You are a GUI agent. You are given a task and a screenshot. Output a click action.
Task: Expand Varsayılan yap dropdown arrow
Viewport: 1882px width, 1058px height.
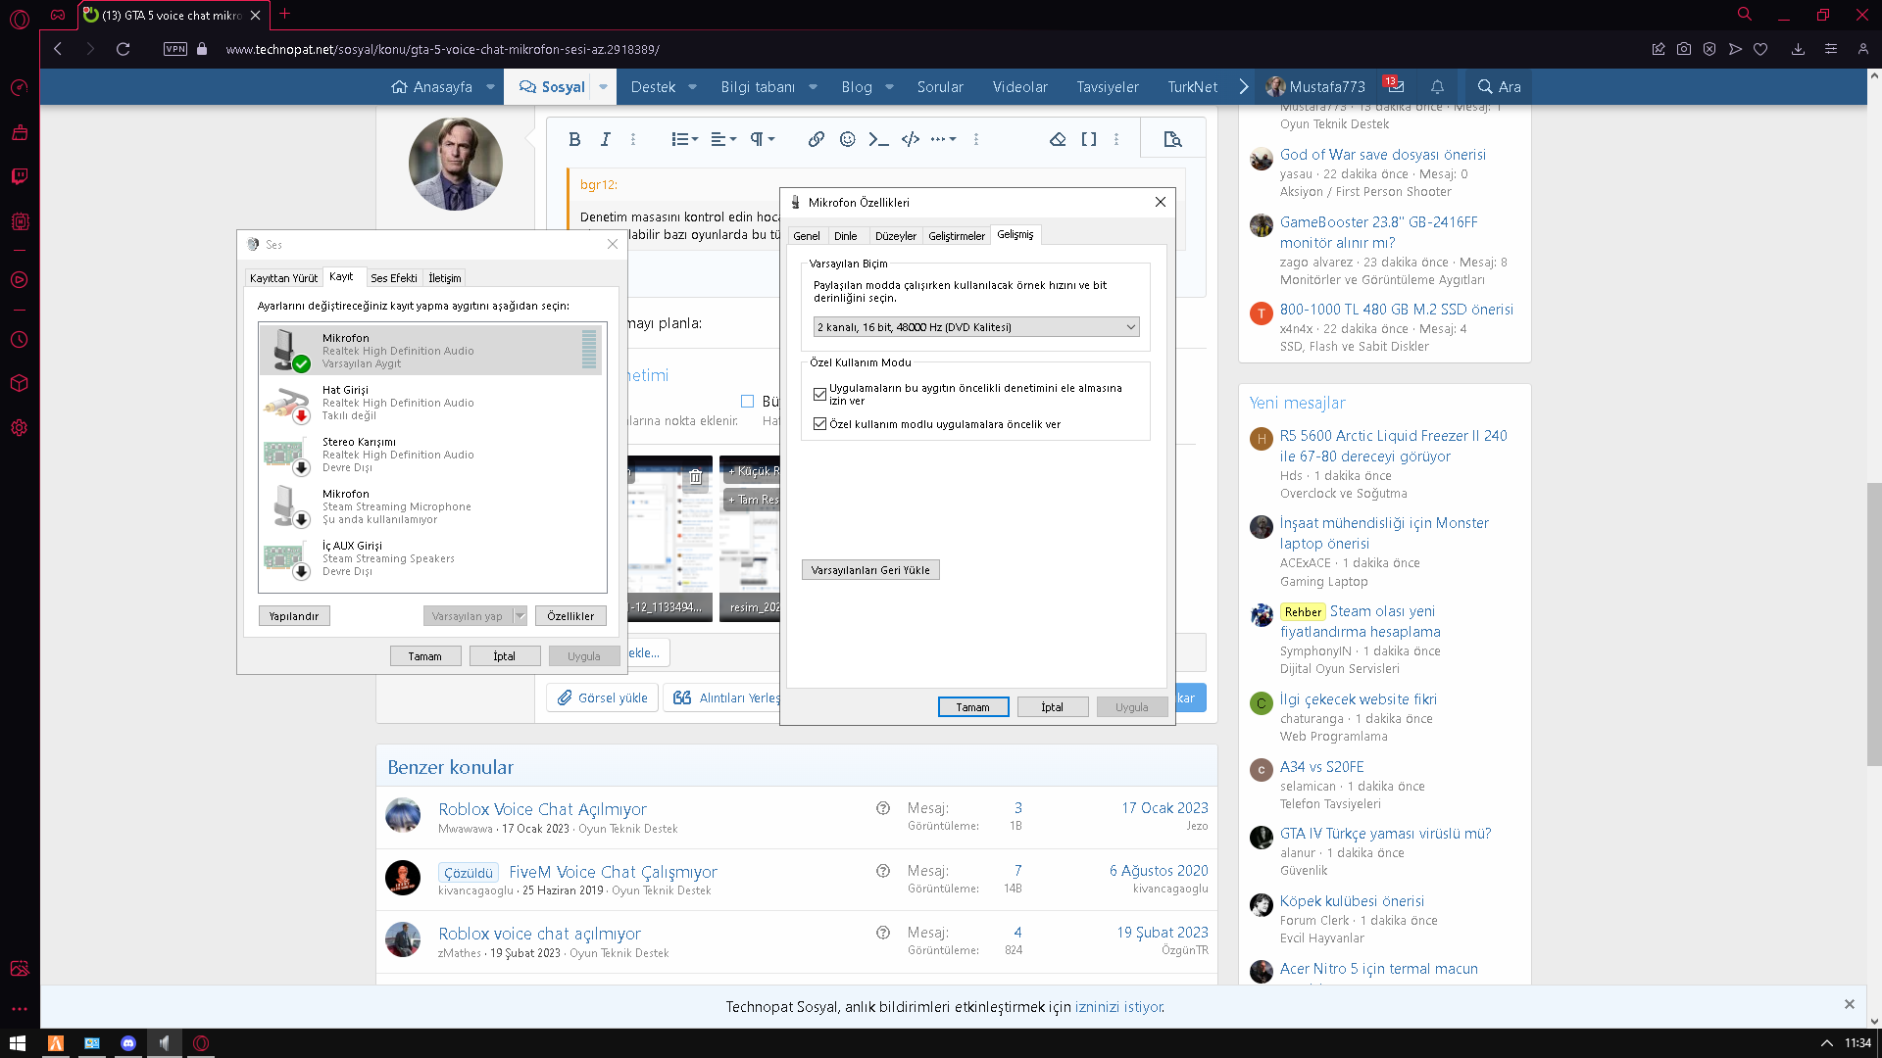tap(520, 615)
